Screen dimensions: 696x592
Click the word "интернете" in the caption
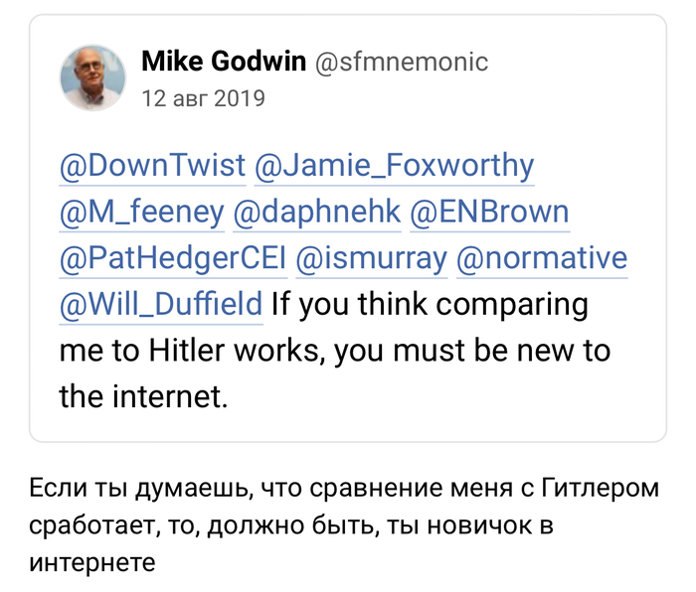(x=93, y=562)
